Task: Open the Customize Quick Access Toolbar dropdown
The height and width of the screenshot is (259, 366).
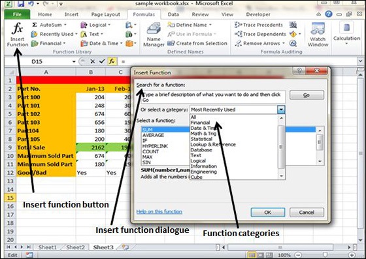Action: [61, 4]
